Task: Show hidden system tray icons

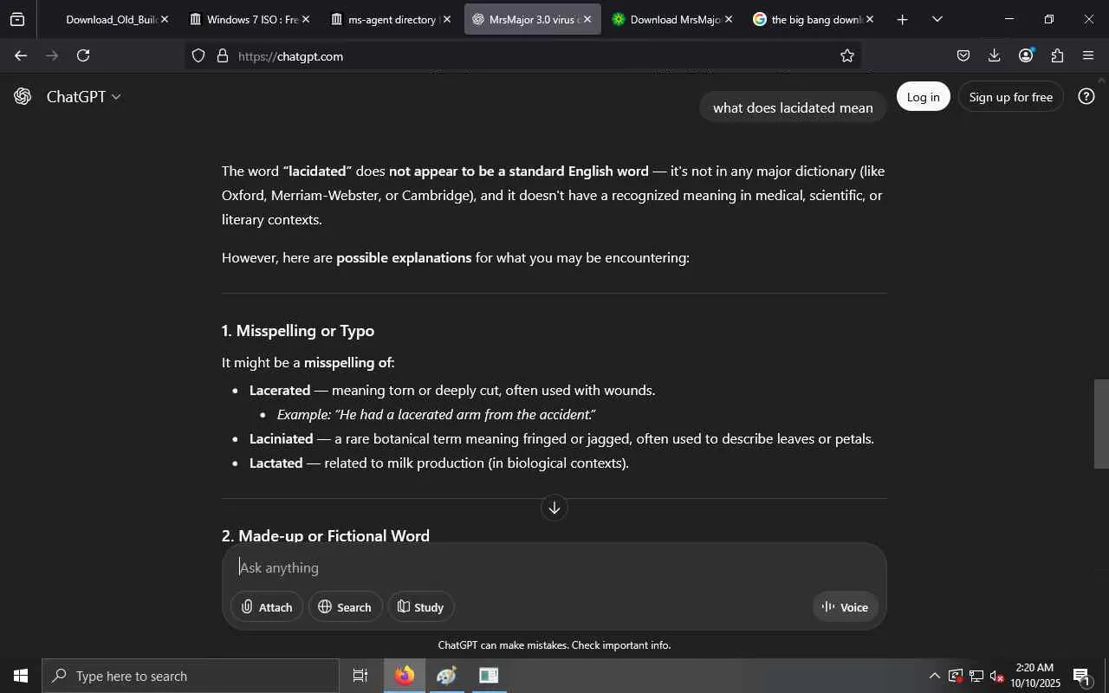Action: click(934, 676)
